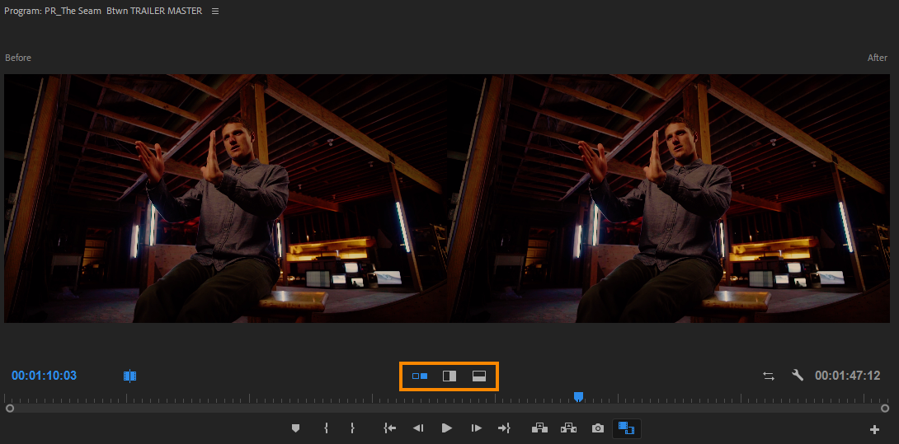Image resolution: width=899 pixels, height=444 pixels.
Task: Click the After video frame
Action: [x=669, y=199]
